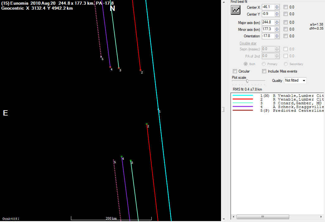Click the PA of 2nd field
The image size is (325, 222).
[x=268, y=56]
